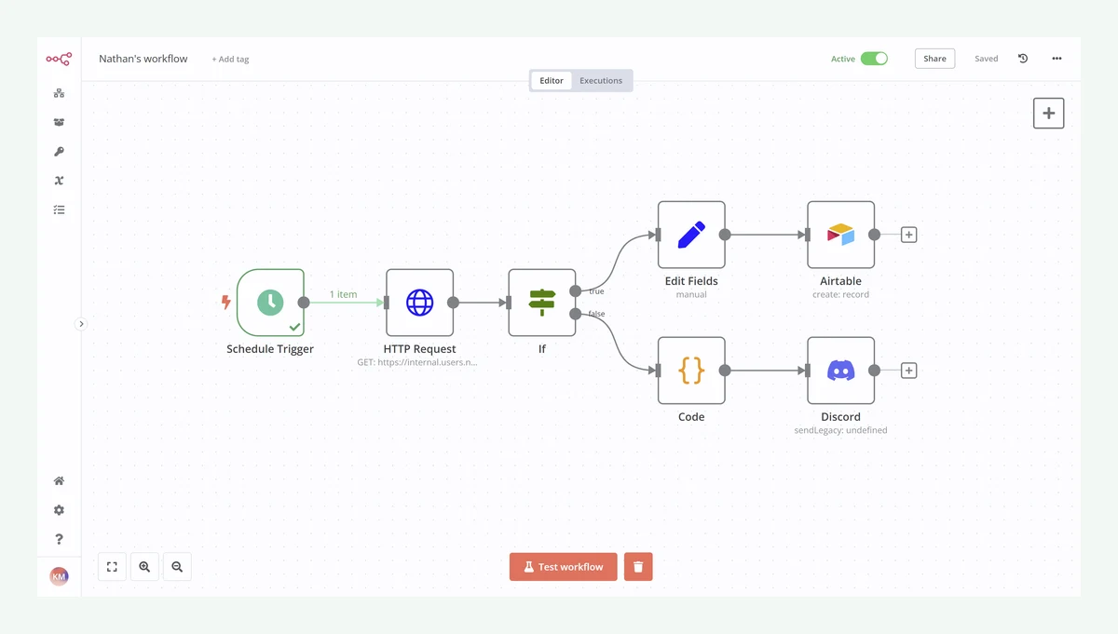
Task: Open Settings gear icon in sidebar
Action: tap(59, 510)
